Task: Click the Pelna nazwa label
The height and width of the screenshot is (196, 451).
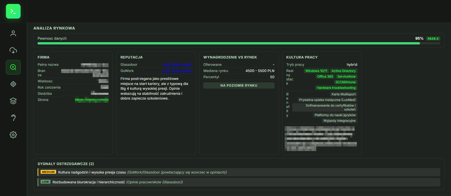Action: 48,65
